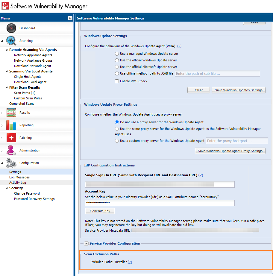Select Use the same proxy server option
This screenshot has width=273, height=276.
point(117,129)
